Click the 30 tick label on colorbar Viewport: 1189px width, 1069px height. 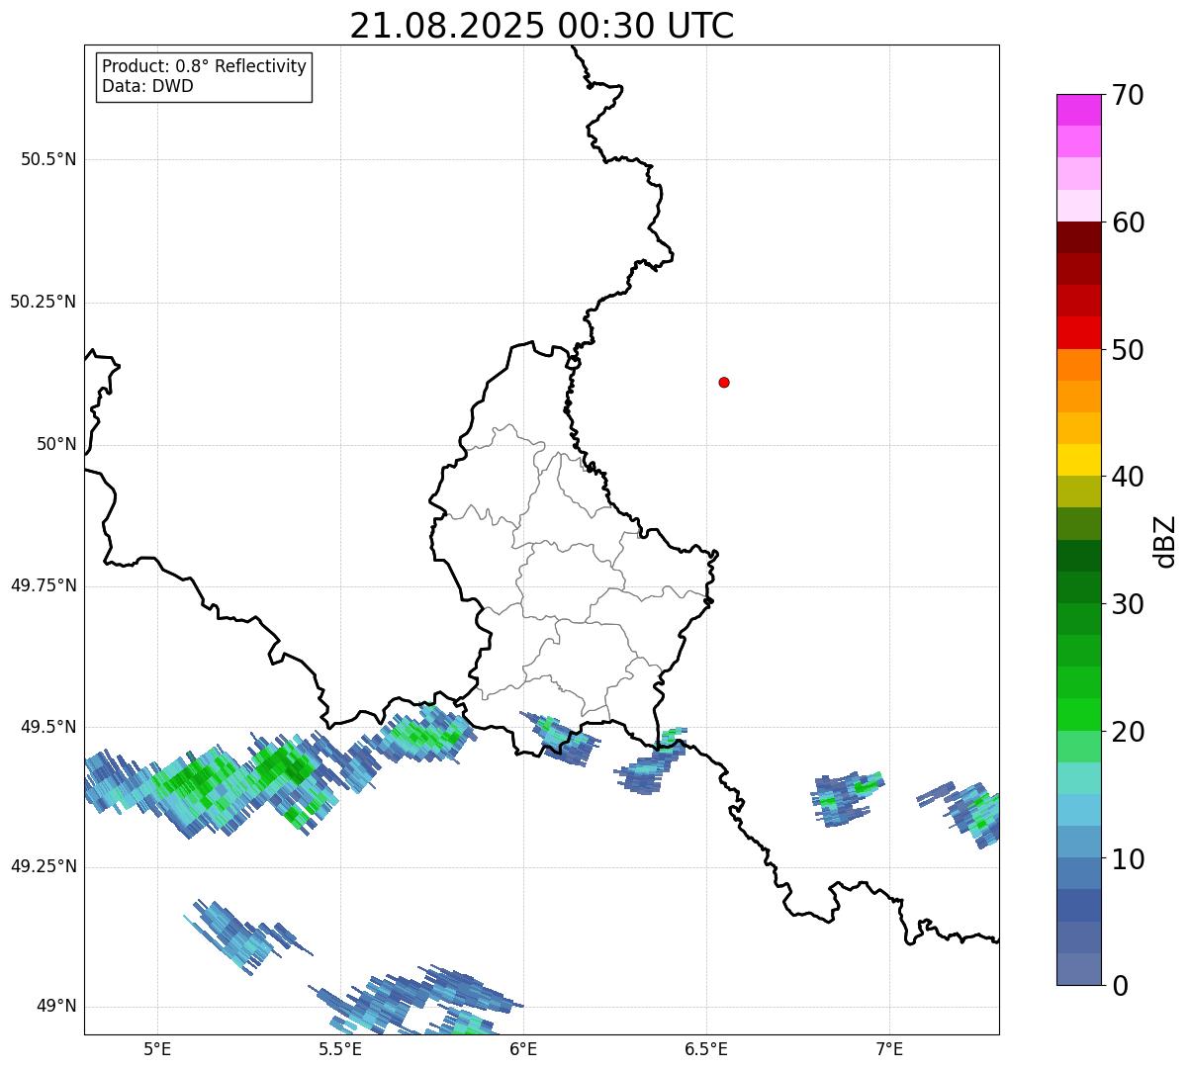click(1128, 604)
